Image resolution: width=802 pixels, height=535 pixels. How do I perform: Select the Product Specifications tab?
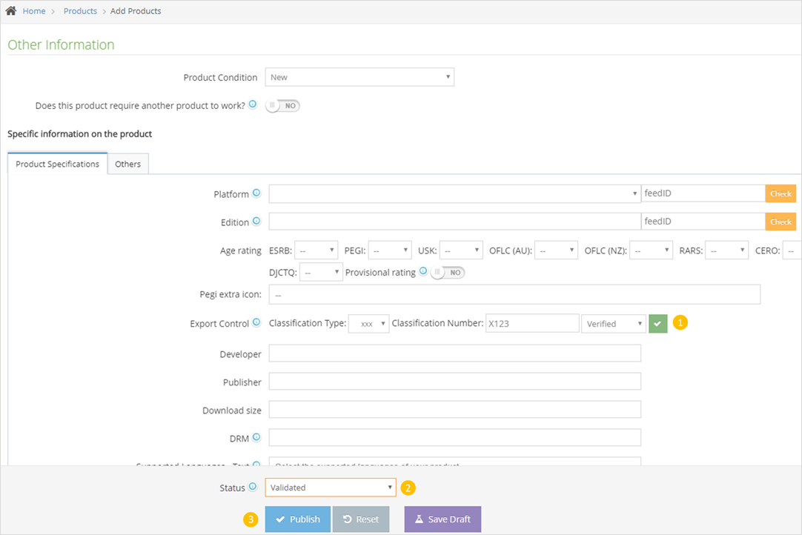[x=57, y=164]
